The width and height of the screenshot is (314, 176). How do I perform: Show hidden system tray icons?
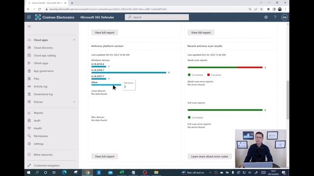pyautogui.click(x=210, y=173)
